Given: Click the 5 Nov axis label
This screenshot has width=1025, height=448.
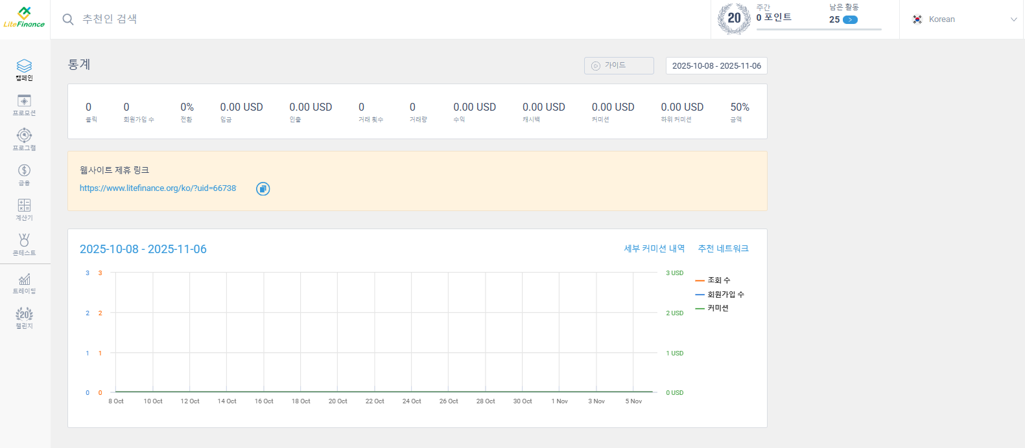Looking at the screenshot, I should point(633,401).
